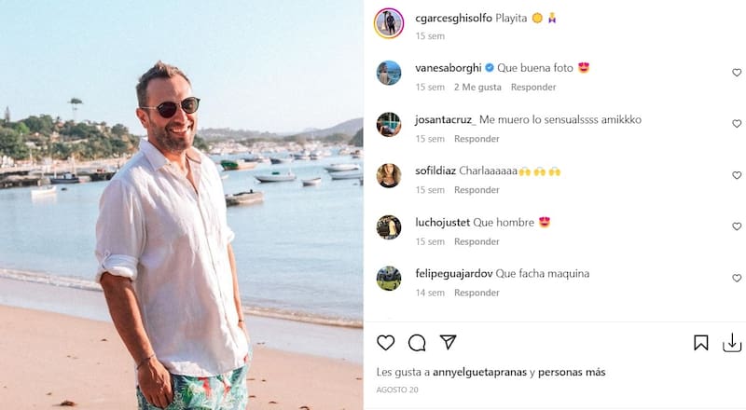View likes on vanesaborghi's comment
This screenshot has width=746, height=410.
click(x=477, y=87)
